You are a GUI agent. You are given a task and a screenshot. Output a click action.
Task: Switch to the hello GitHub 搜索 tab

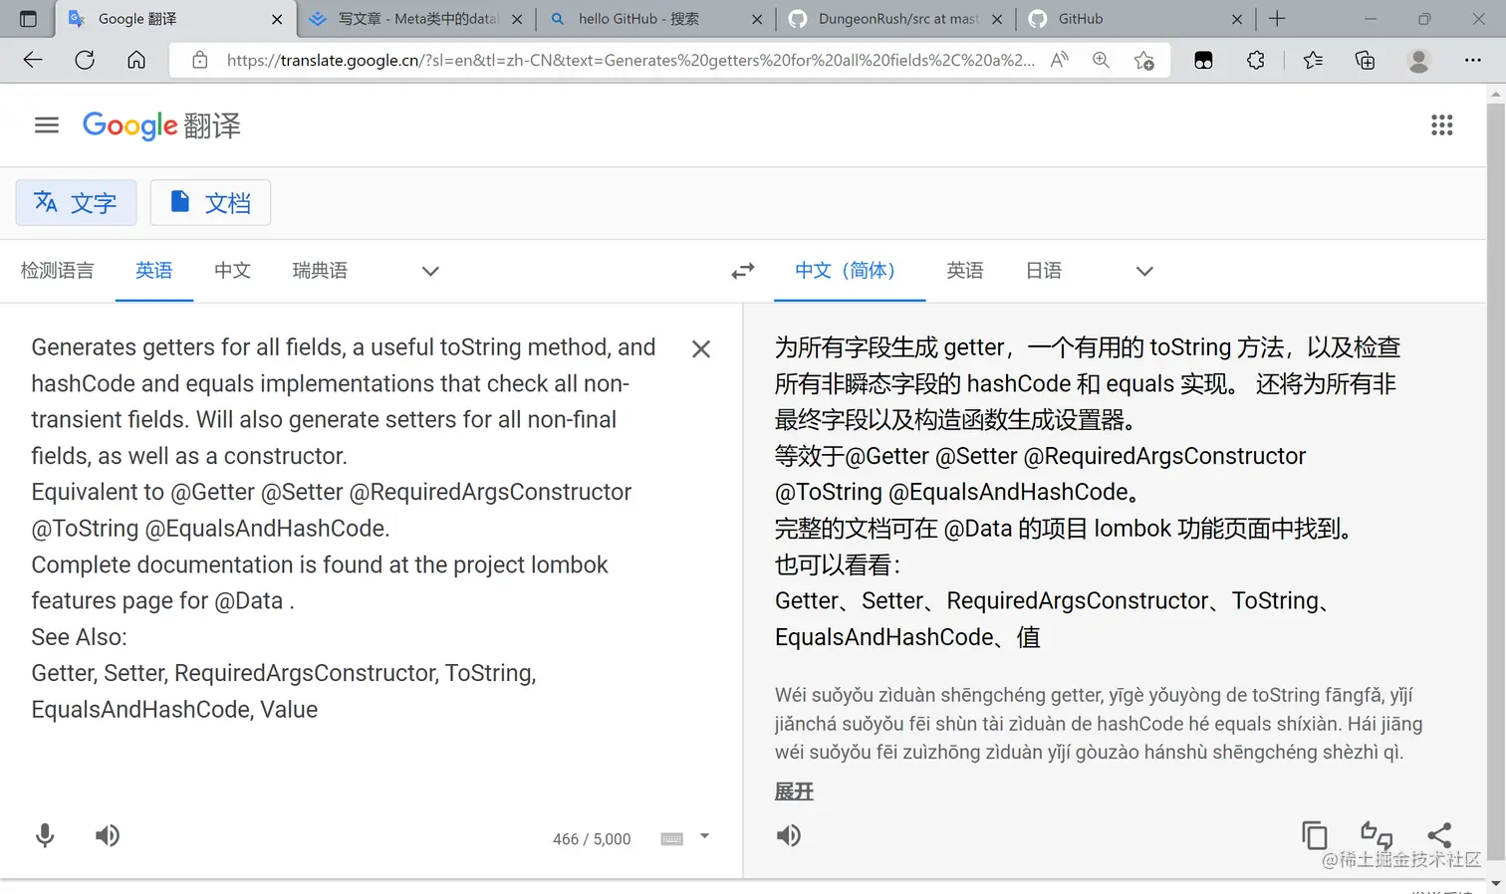pyautogui.click(x=656, y=19)
